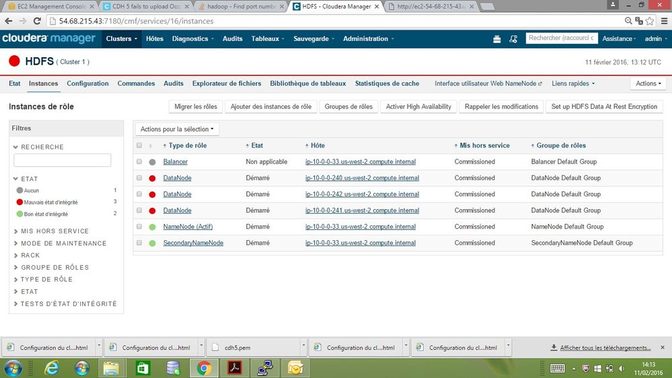Open the parcel icon in Cloudera header
672x378 pixels.
[496, 39]
